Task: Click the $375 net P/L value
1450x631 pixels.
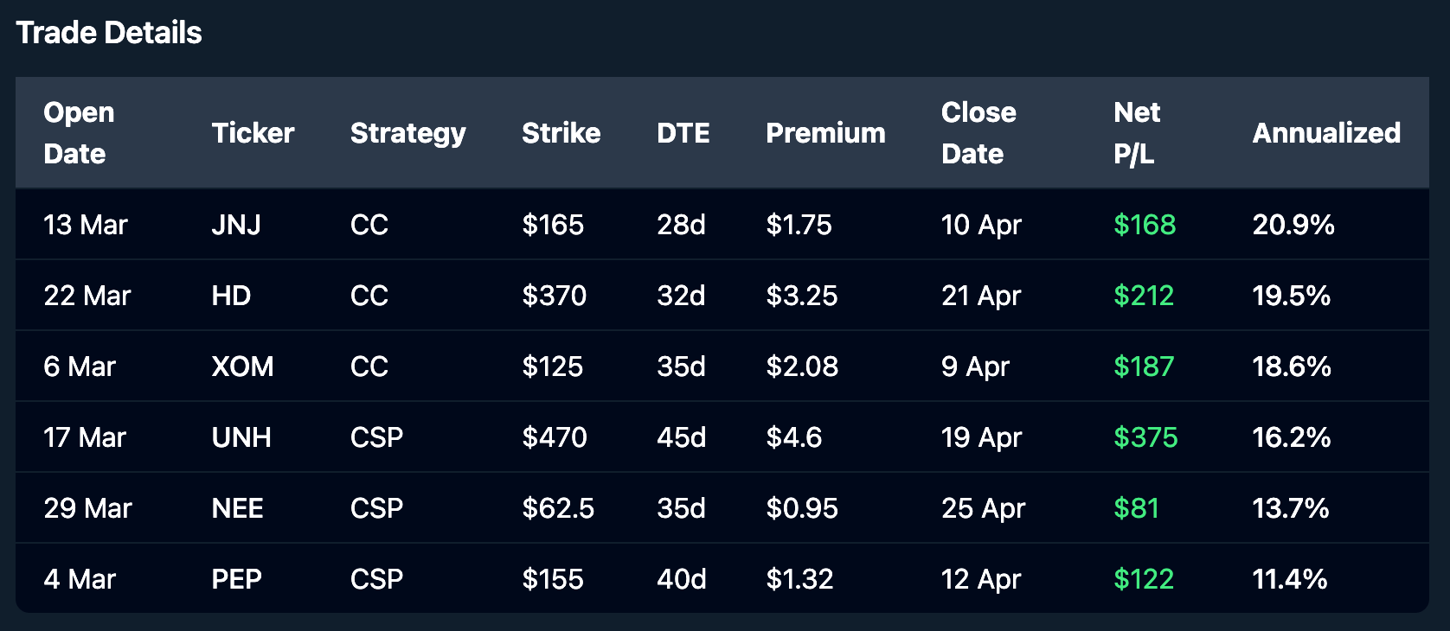Action: pyautogui.click(x=1145, y=437)
